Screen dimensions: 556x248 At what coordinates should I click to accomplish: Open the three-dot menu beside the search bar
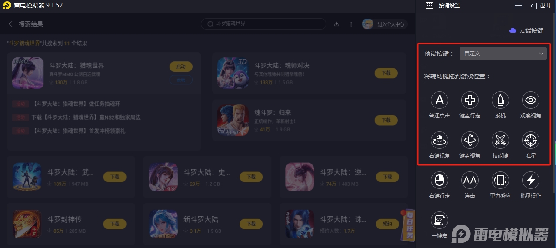point(350,24)
